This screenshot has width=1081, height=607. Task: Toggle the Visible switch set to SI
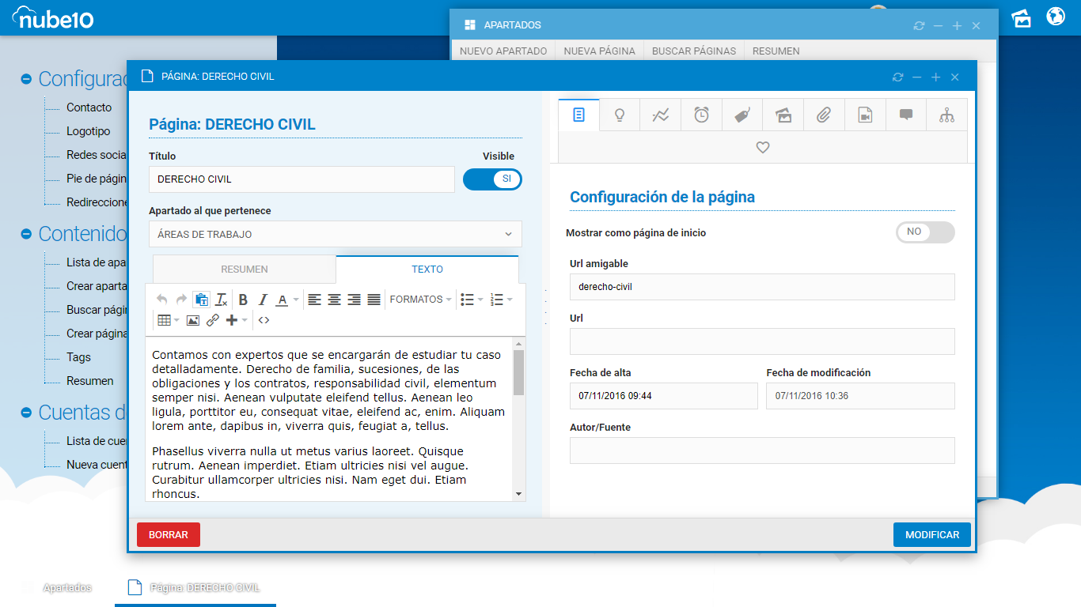tap(492, 179)
